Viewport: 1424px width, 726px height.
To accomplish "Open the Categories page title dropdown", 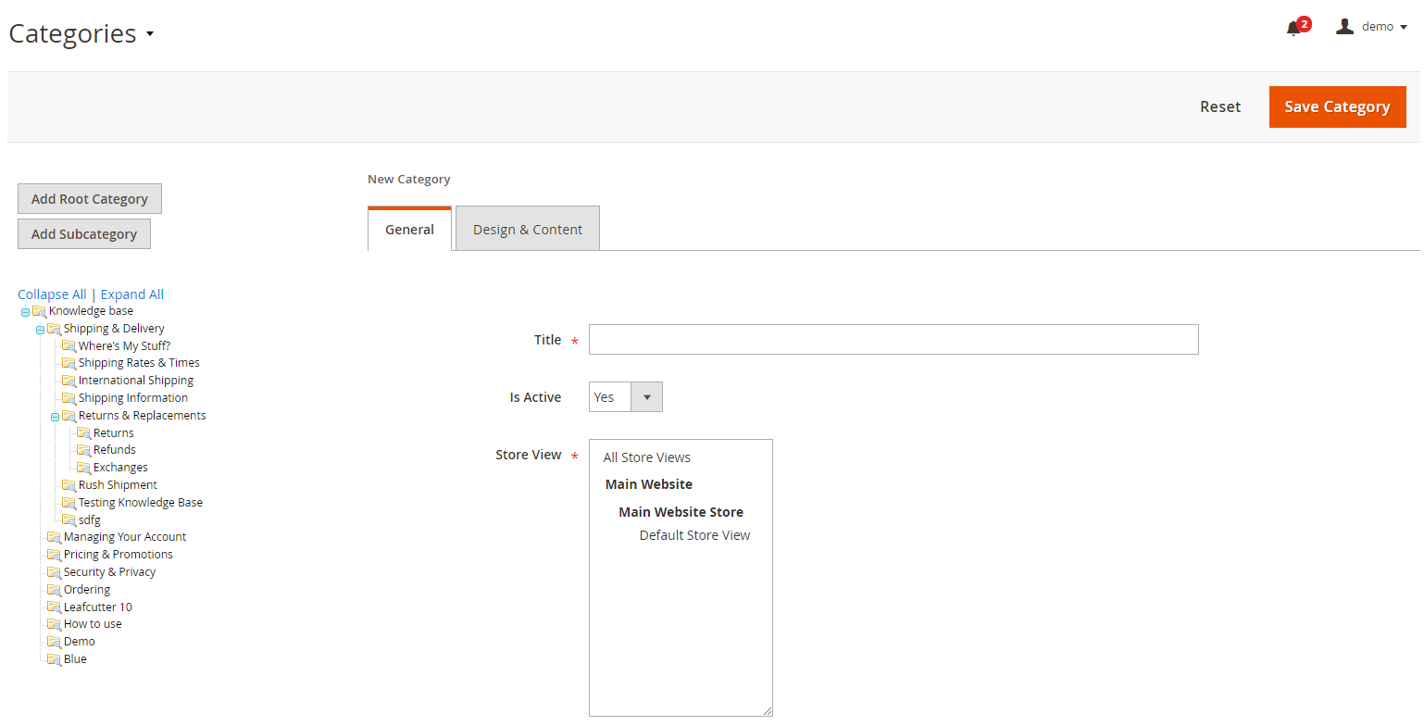I will tap(150, 34).
